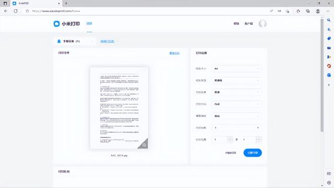The height and width of the screenshot is (188, 334).
Task: Click the sidebar add plus icon
Action: click(329, 85)
